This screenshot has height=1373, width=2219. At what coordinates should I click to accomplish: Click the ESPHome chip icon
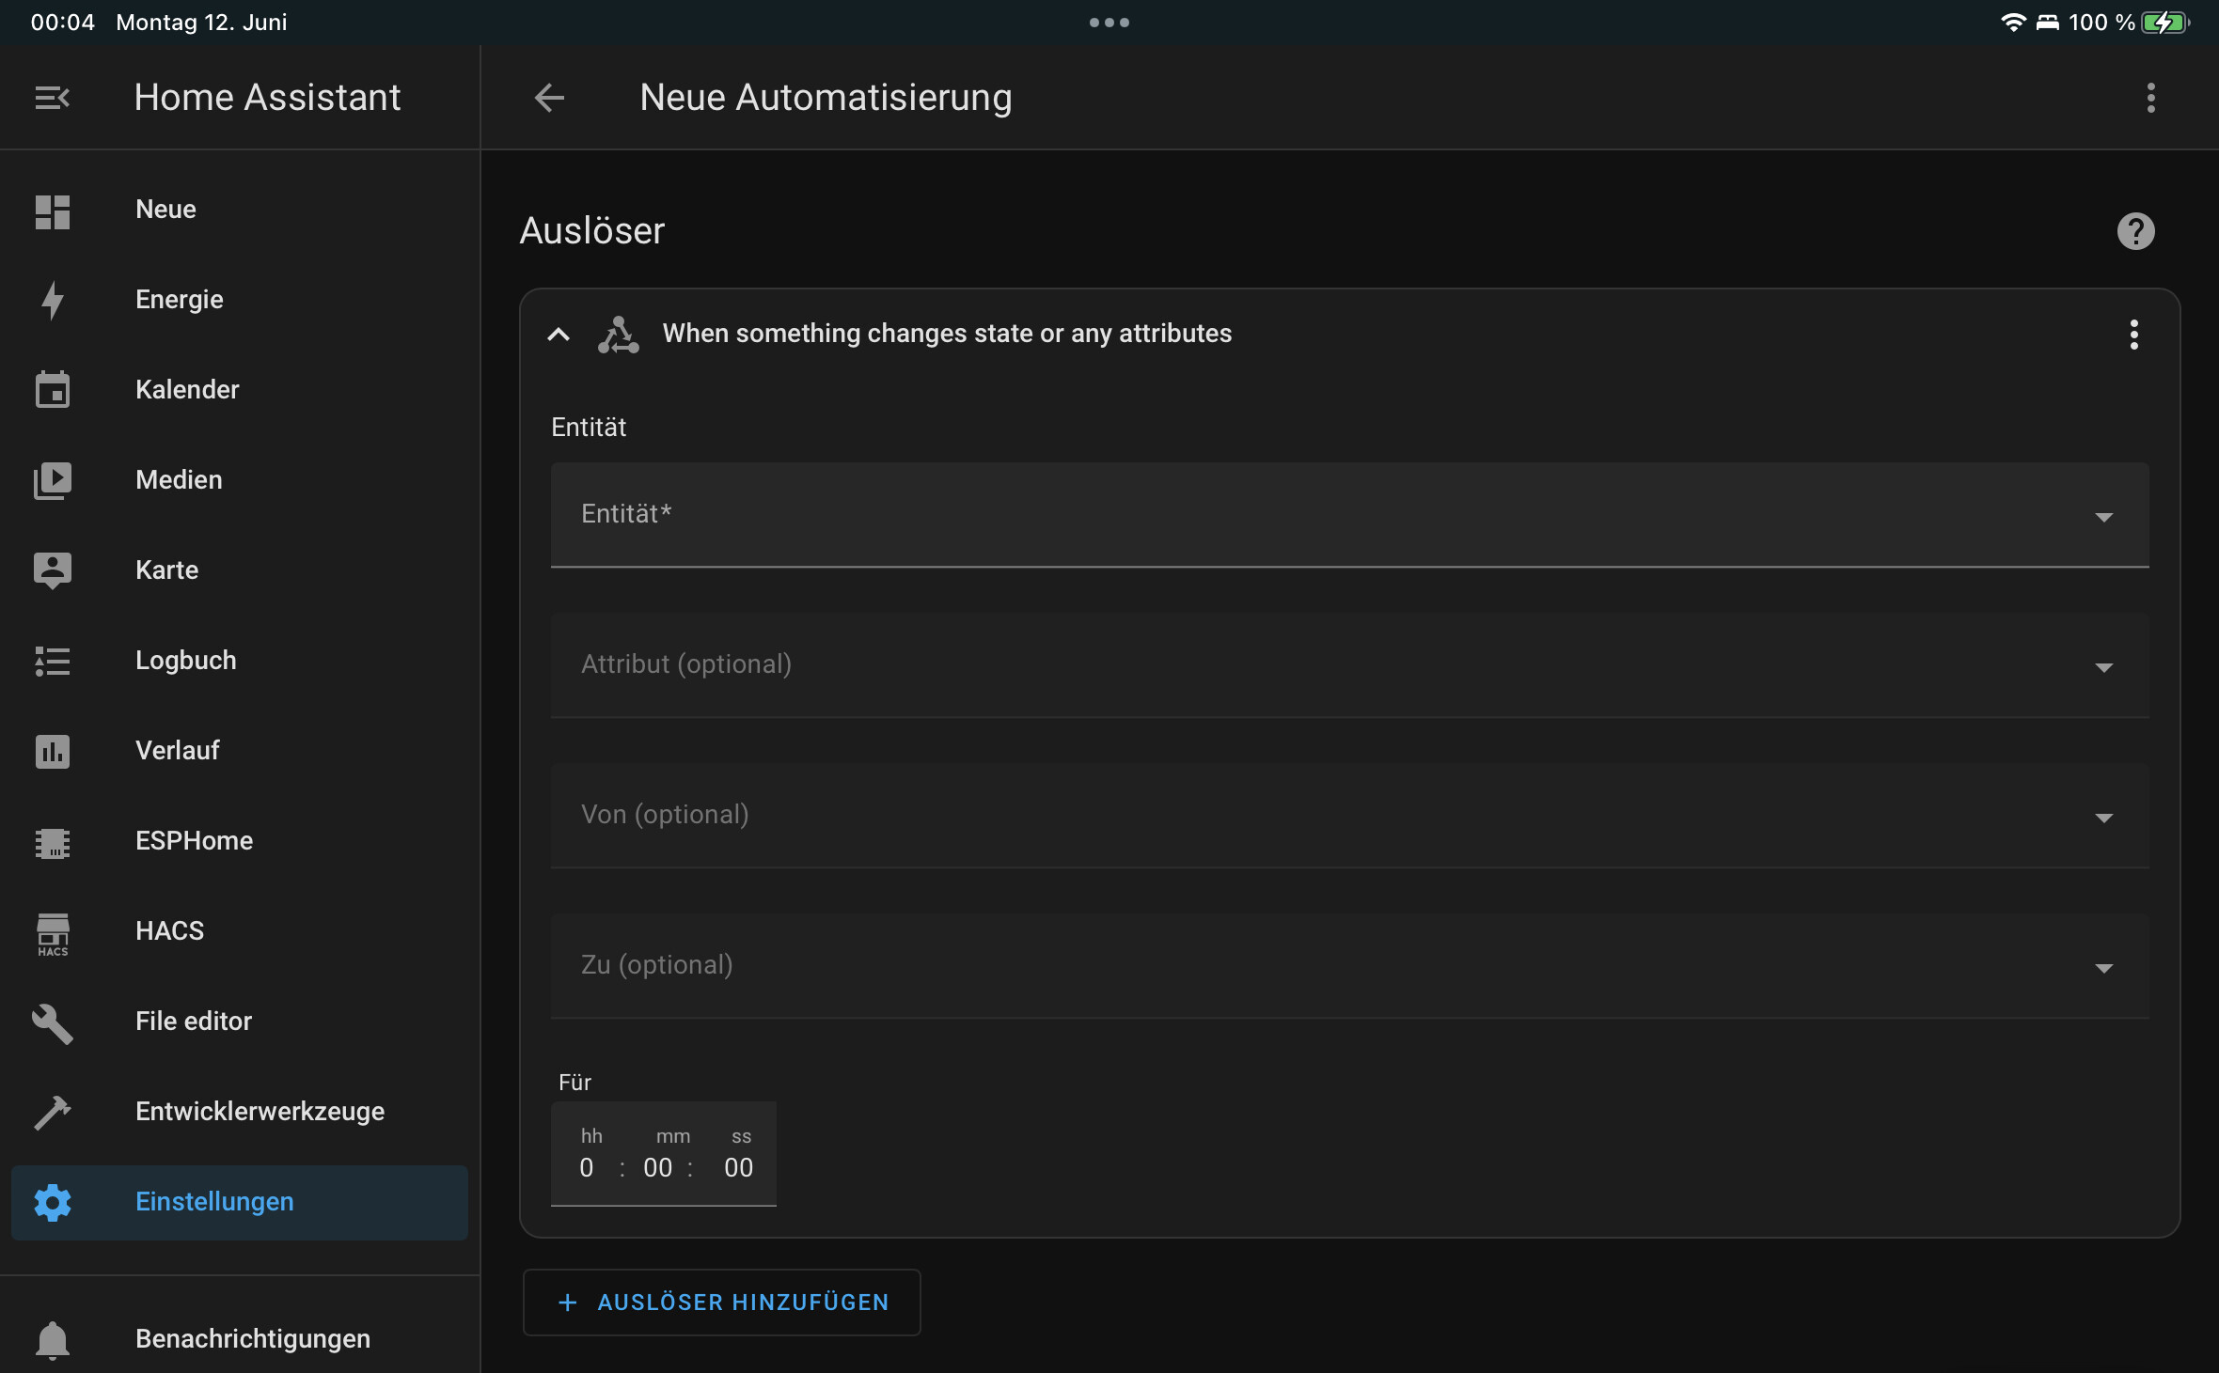(53, 842)
